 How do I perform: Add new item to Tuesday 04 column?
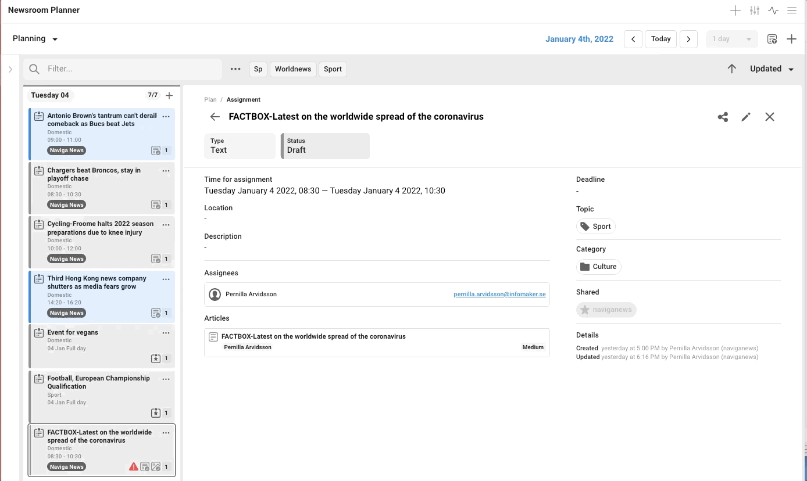(x=169, y=95)
